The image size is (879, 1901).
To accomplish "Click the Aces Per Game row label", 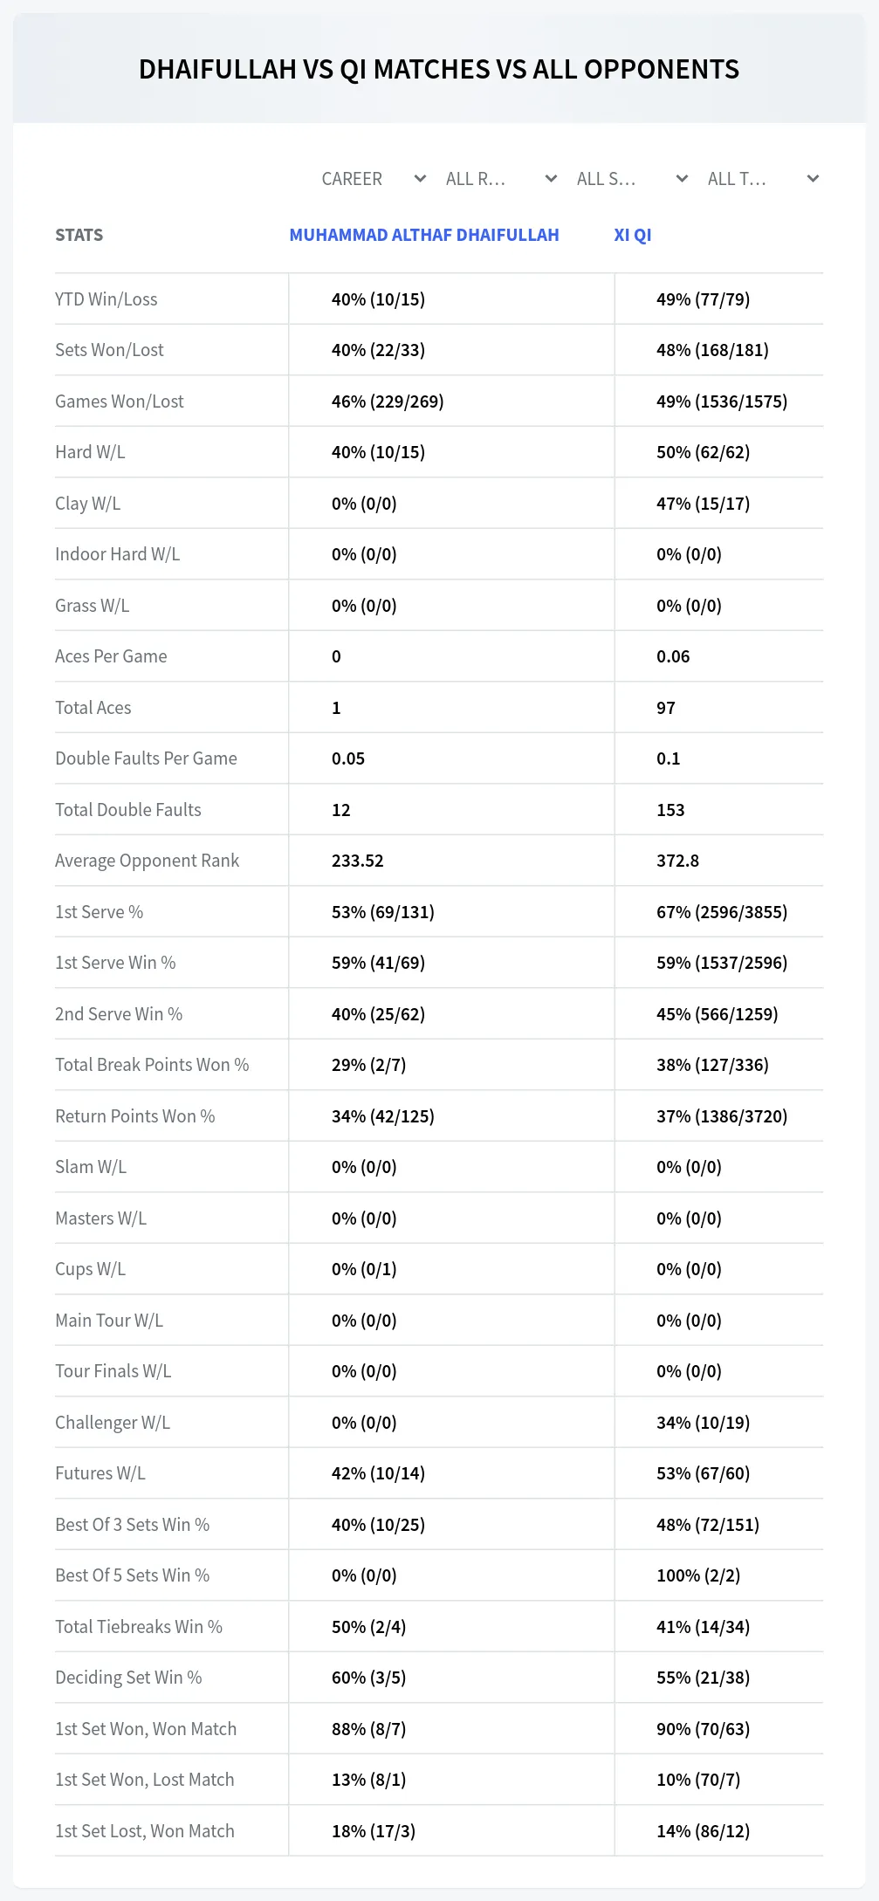I will 111,656.
